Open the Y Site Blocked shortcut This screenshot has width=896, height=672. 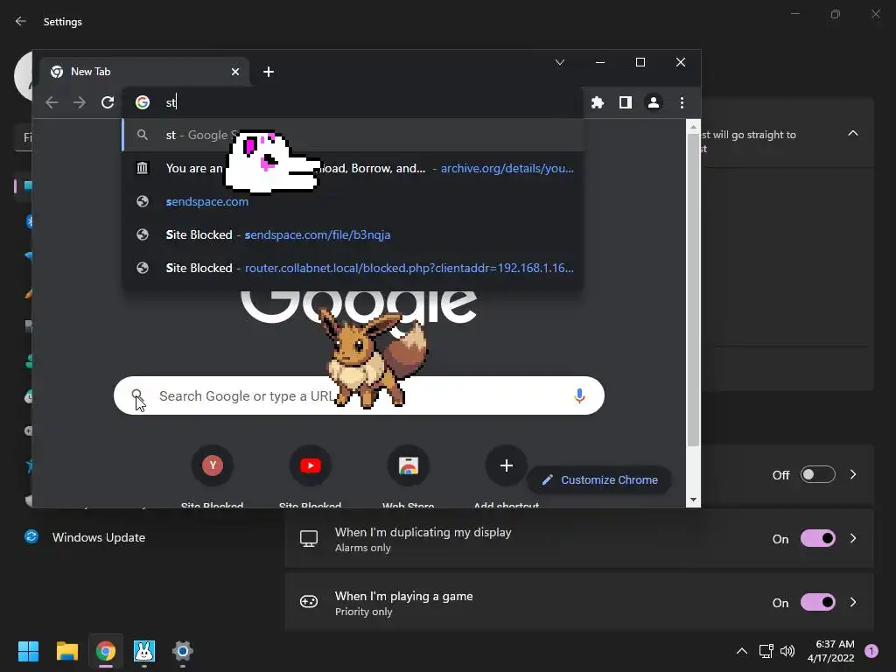[x=213, y=465]
